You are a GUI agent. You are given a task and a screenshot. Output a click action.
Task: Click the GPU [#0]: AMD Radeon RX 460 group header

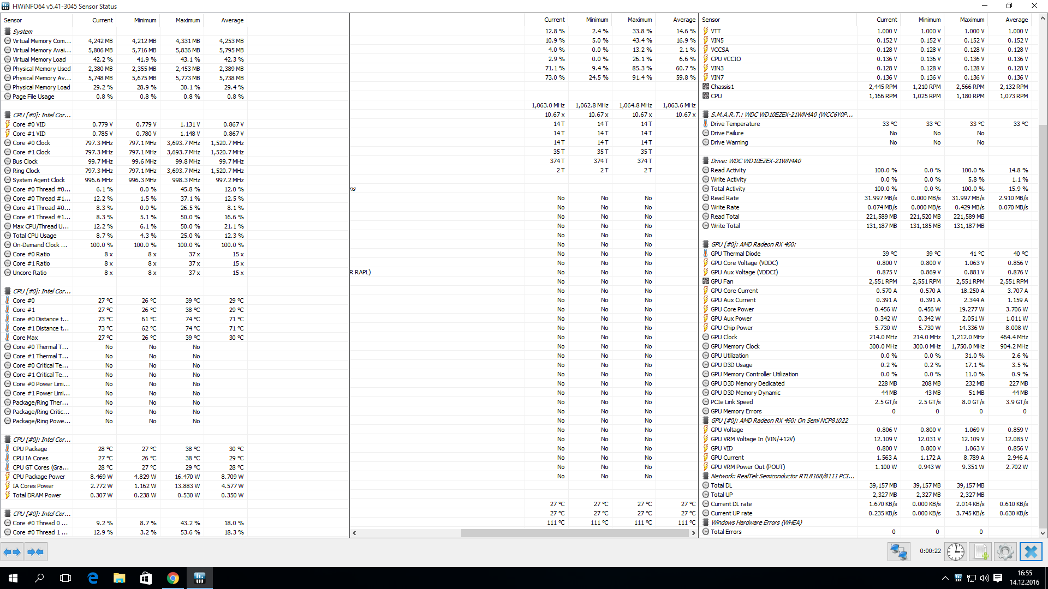(753, 244)
